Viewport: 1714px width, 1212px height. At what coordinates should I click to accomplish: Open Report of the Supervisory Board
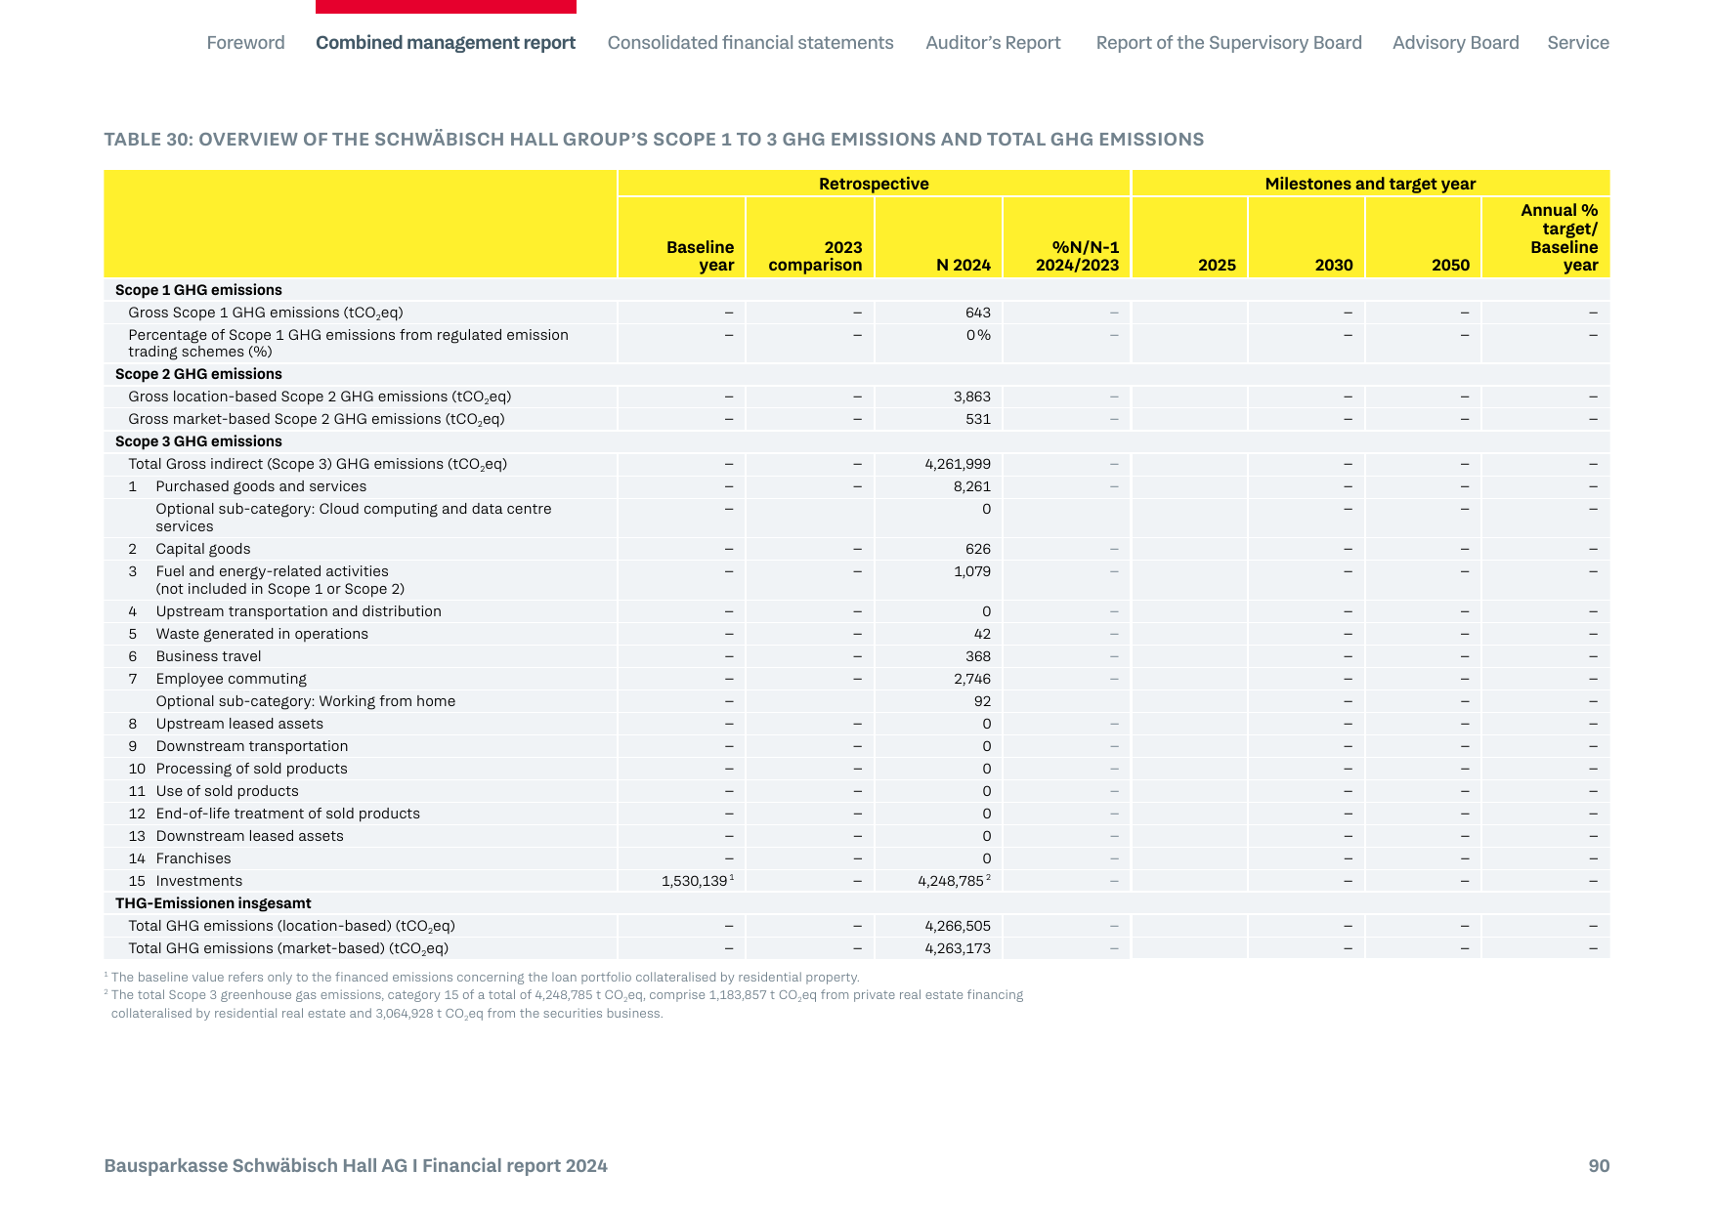click(x=1228, y=43)
